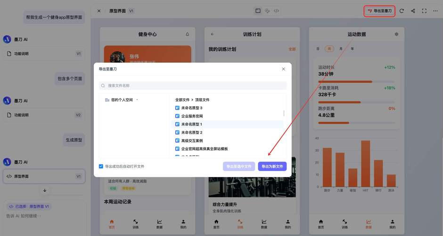Viewport: 443px width, 236px height.
Task: Click the 综合力量提升 gym image
Action: [x=252, y=177]
